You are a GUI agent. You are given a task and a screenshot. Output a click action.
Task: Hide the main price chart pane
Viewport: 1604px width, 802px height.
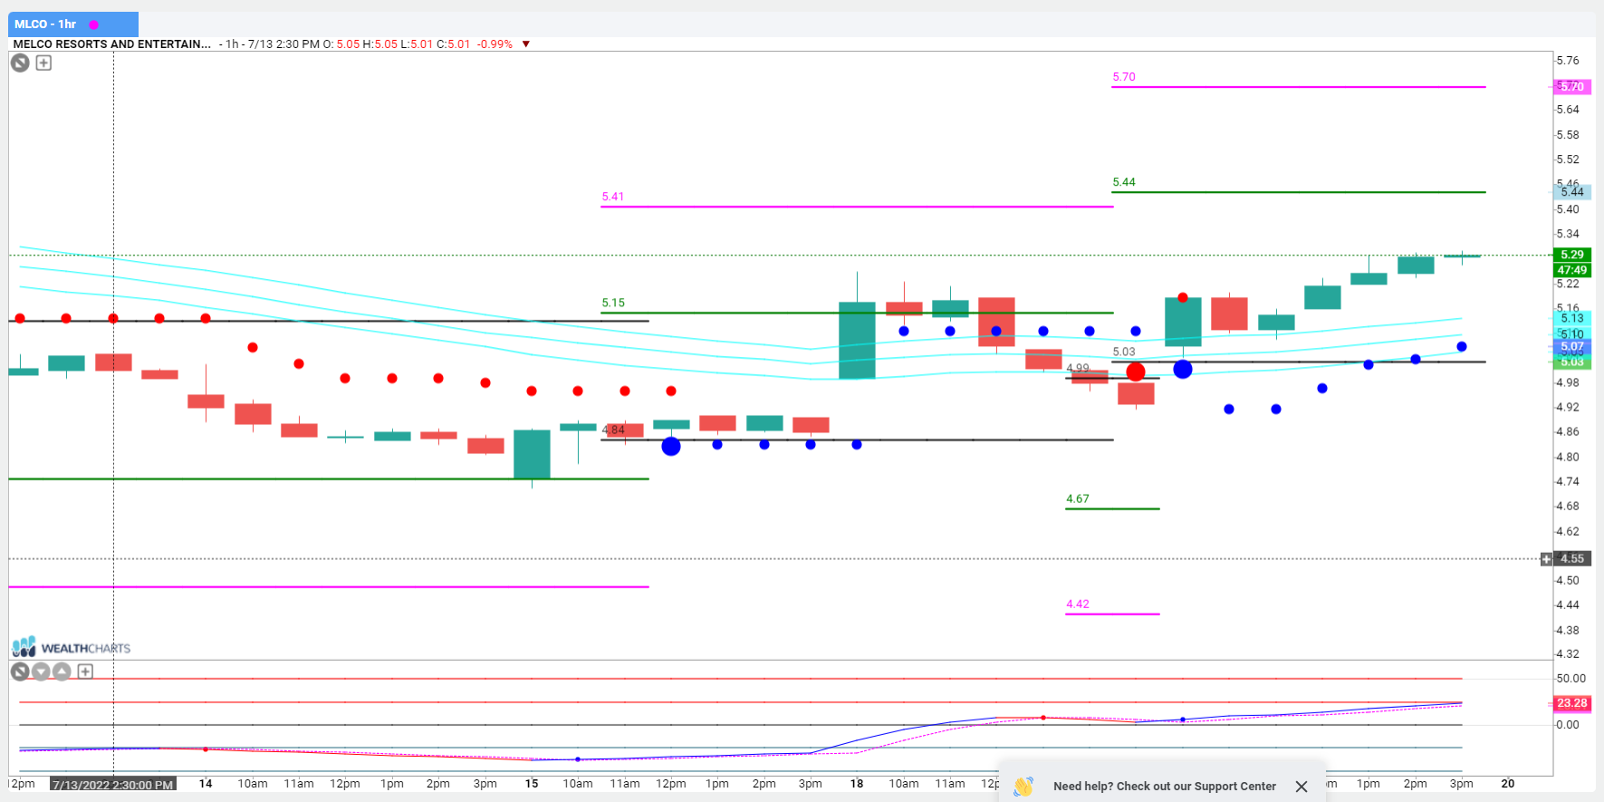pyautogui.click(x=20, y=63)
